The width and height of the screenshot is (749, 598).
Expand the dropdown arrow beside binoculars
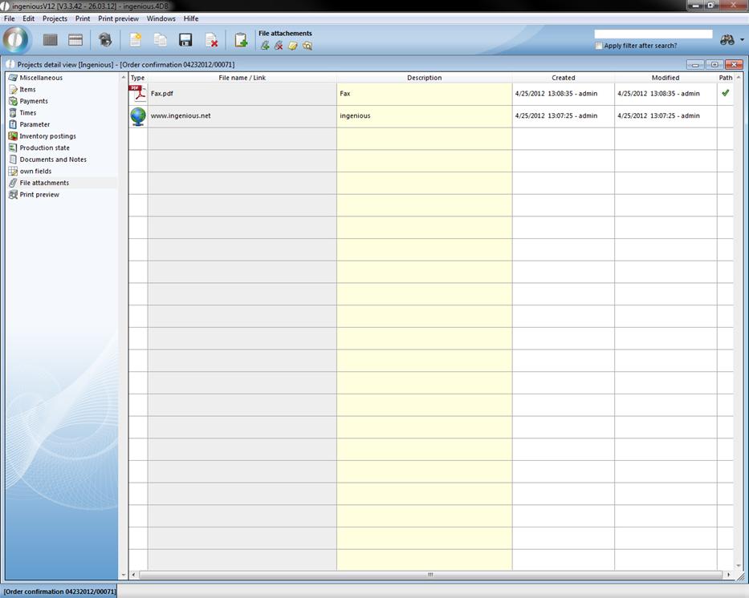tap(742, 40)
